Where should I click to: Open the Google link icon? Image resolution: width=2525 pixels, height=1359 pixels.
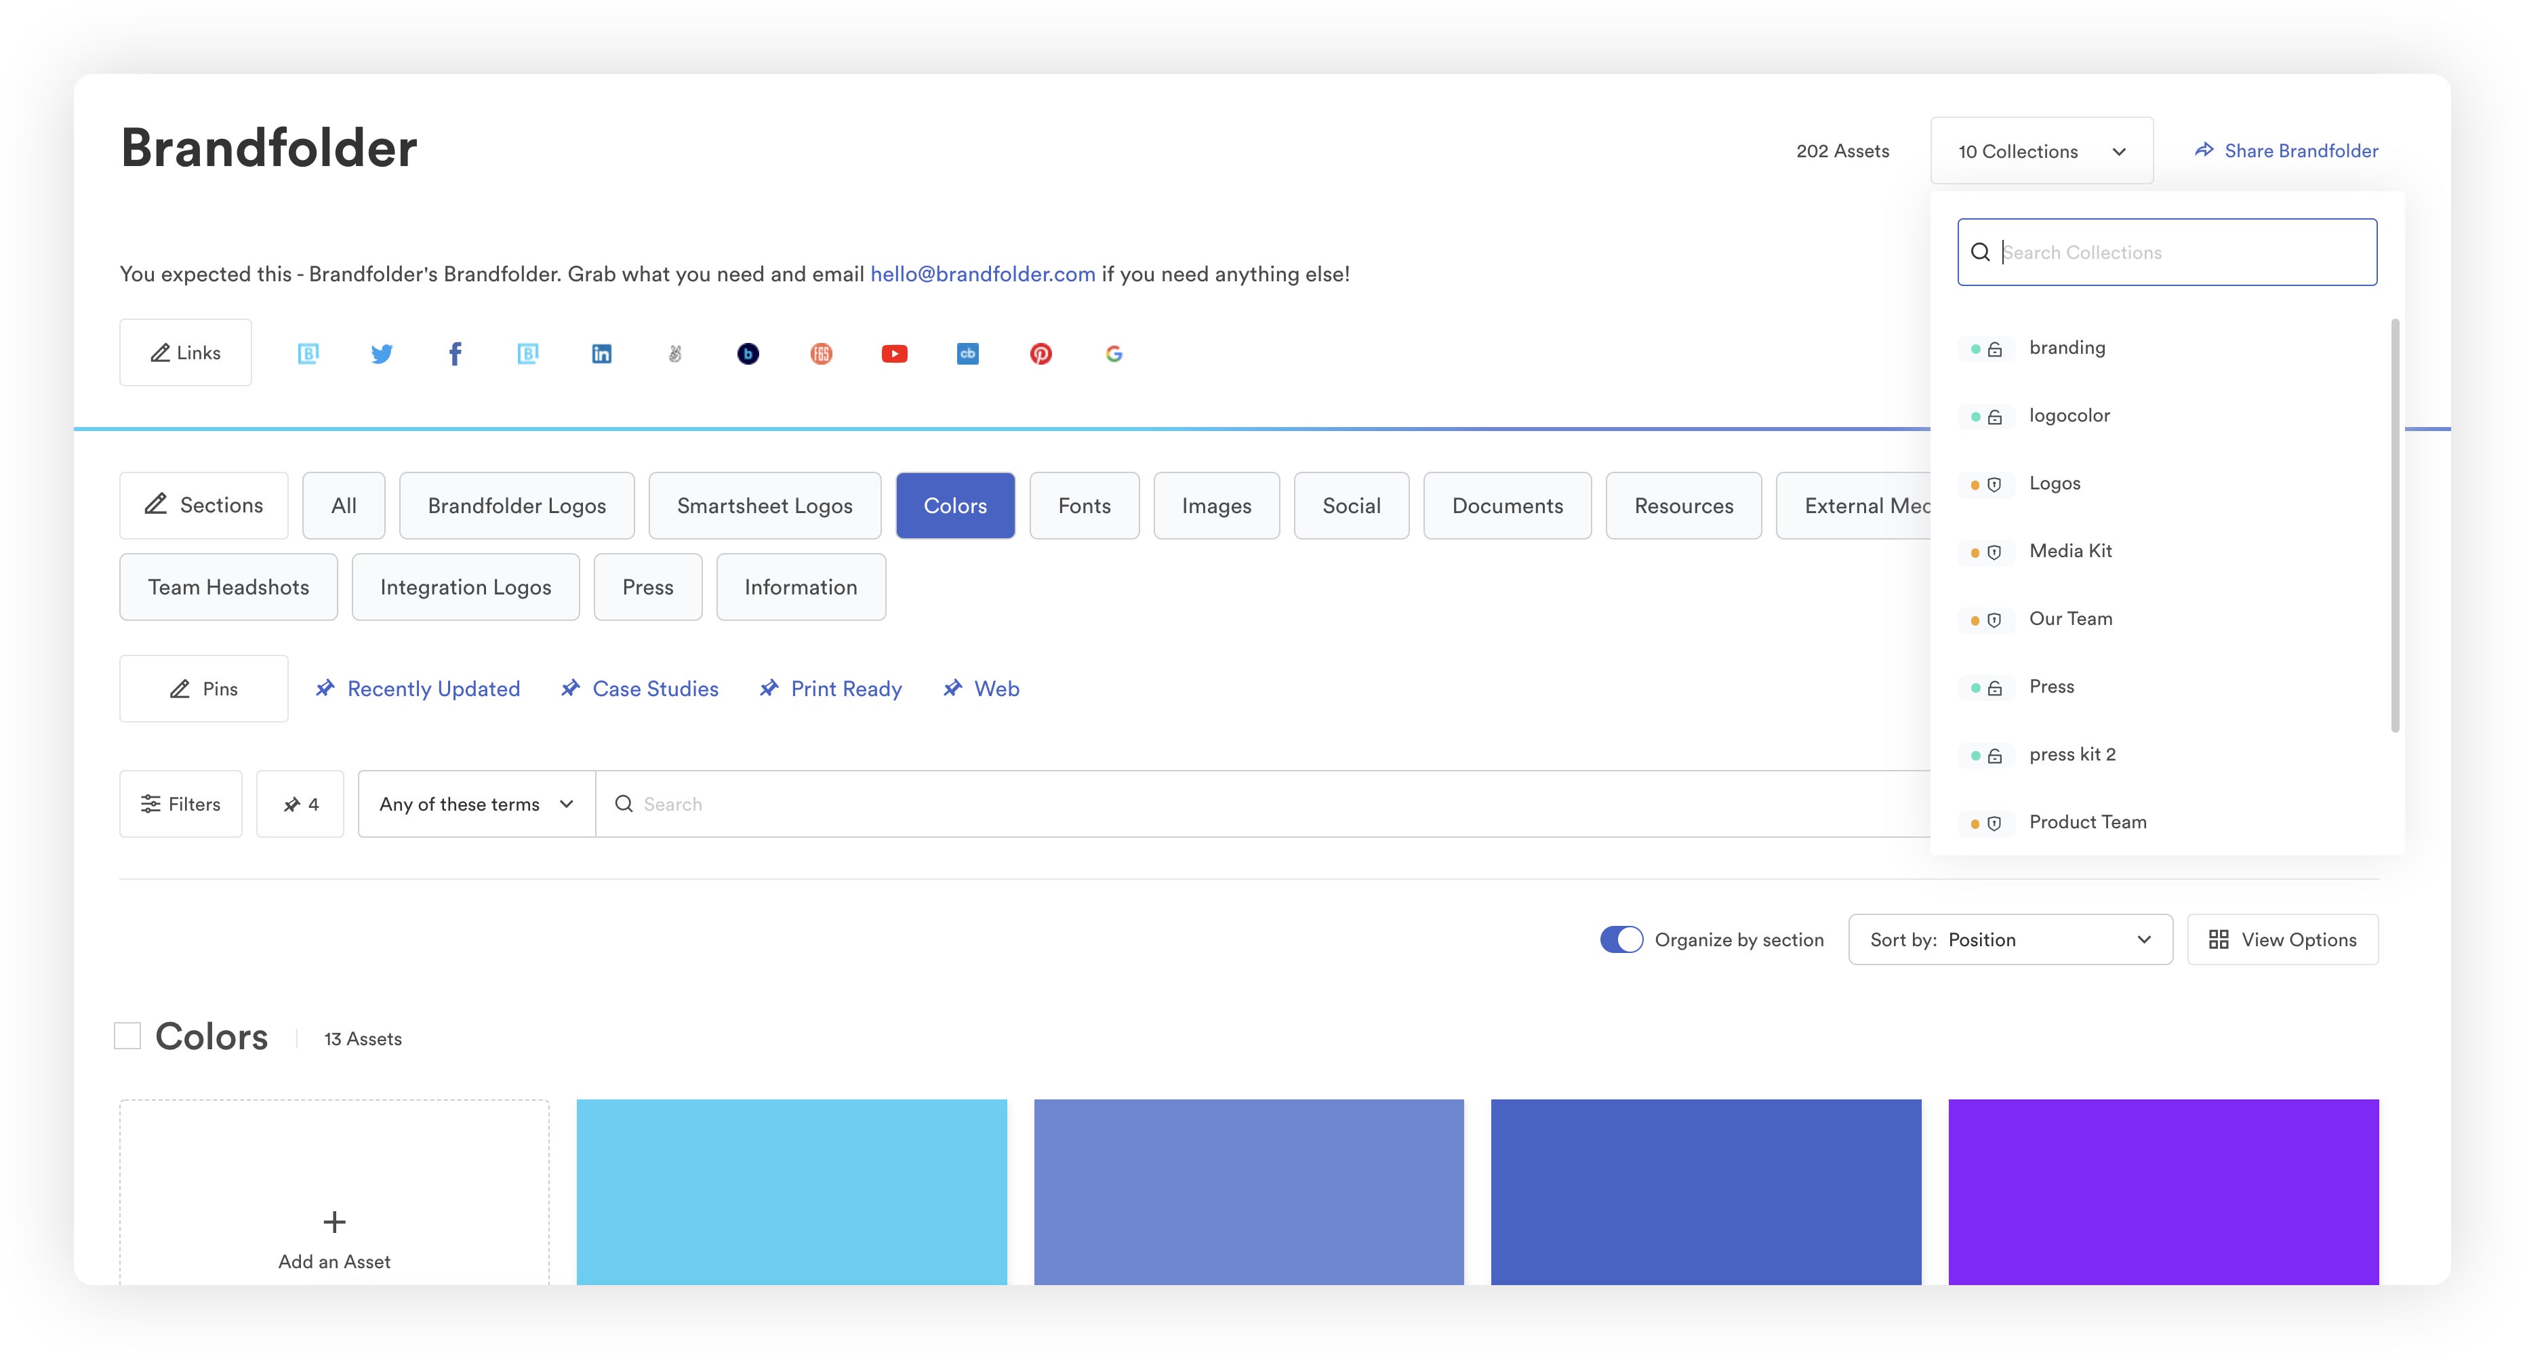1114,354
